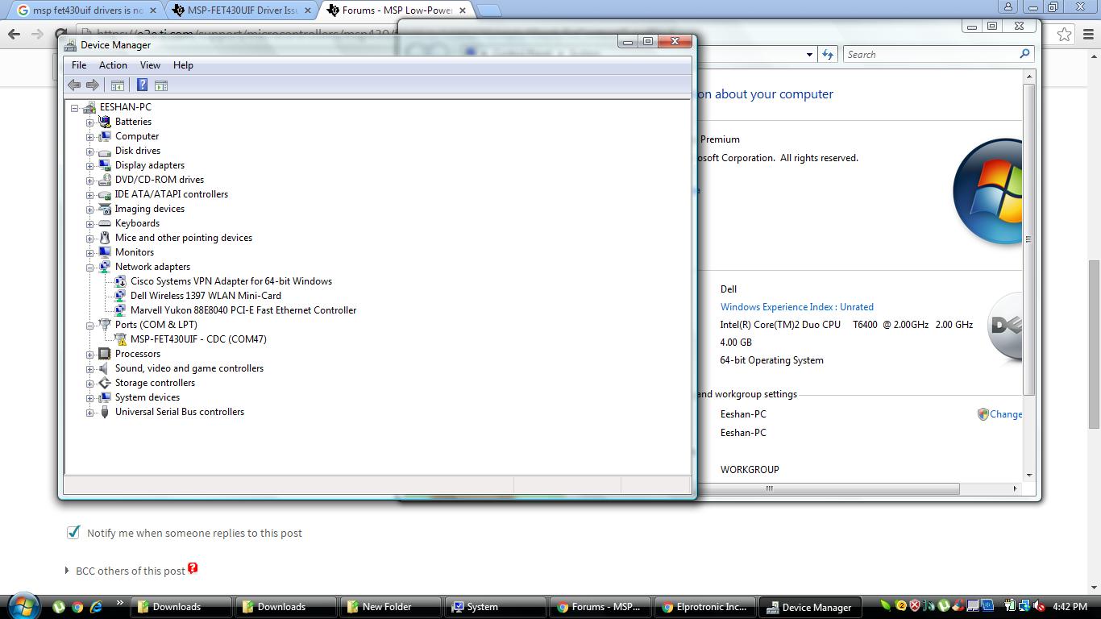Click the Imaging devices category icon

(105, 209)
